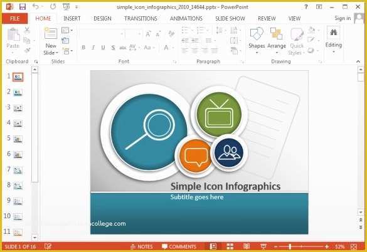
Task: Open PowerPoint Help question mark
Action: (x=306, y=7)
